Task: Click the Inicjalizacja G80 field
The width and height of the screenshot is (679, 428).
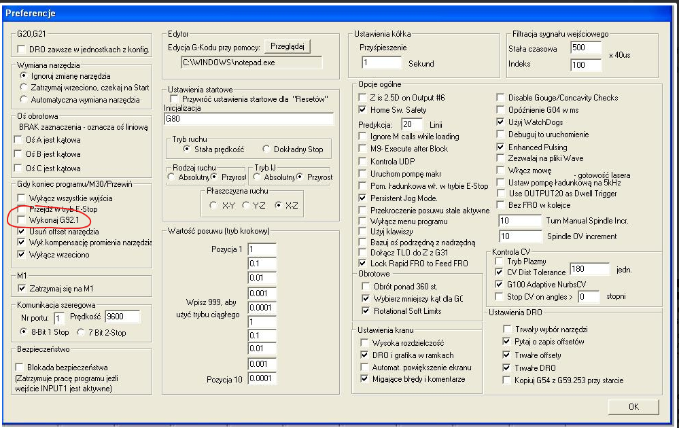Action: tap(249, 119)
